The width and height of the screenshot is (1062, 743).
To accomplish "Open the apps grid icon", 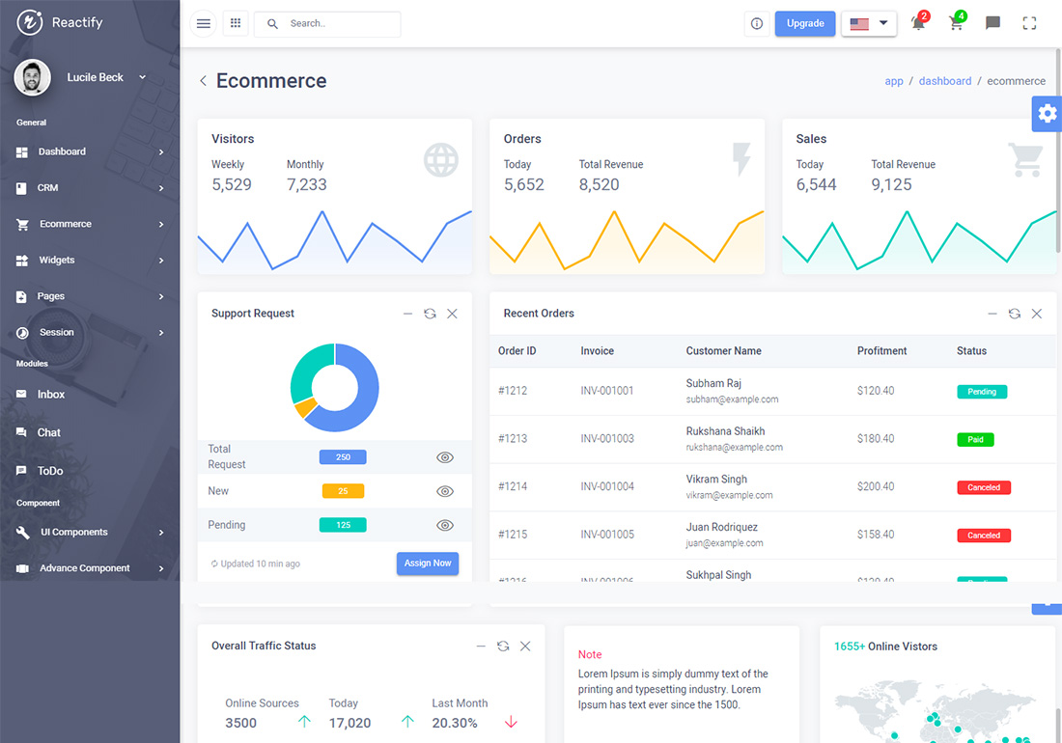I will pos(236,24).
